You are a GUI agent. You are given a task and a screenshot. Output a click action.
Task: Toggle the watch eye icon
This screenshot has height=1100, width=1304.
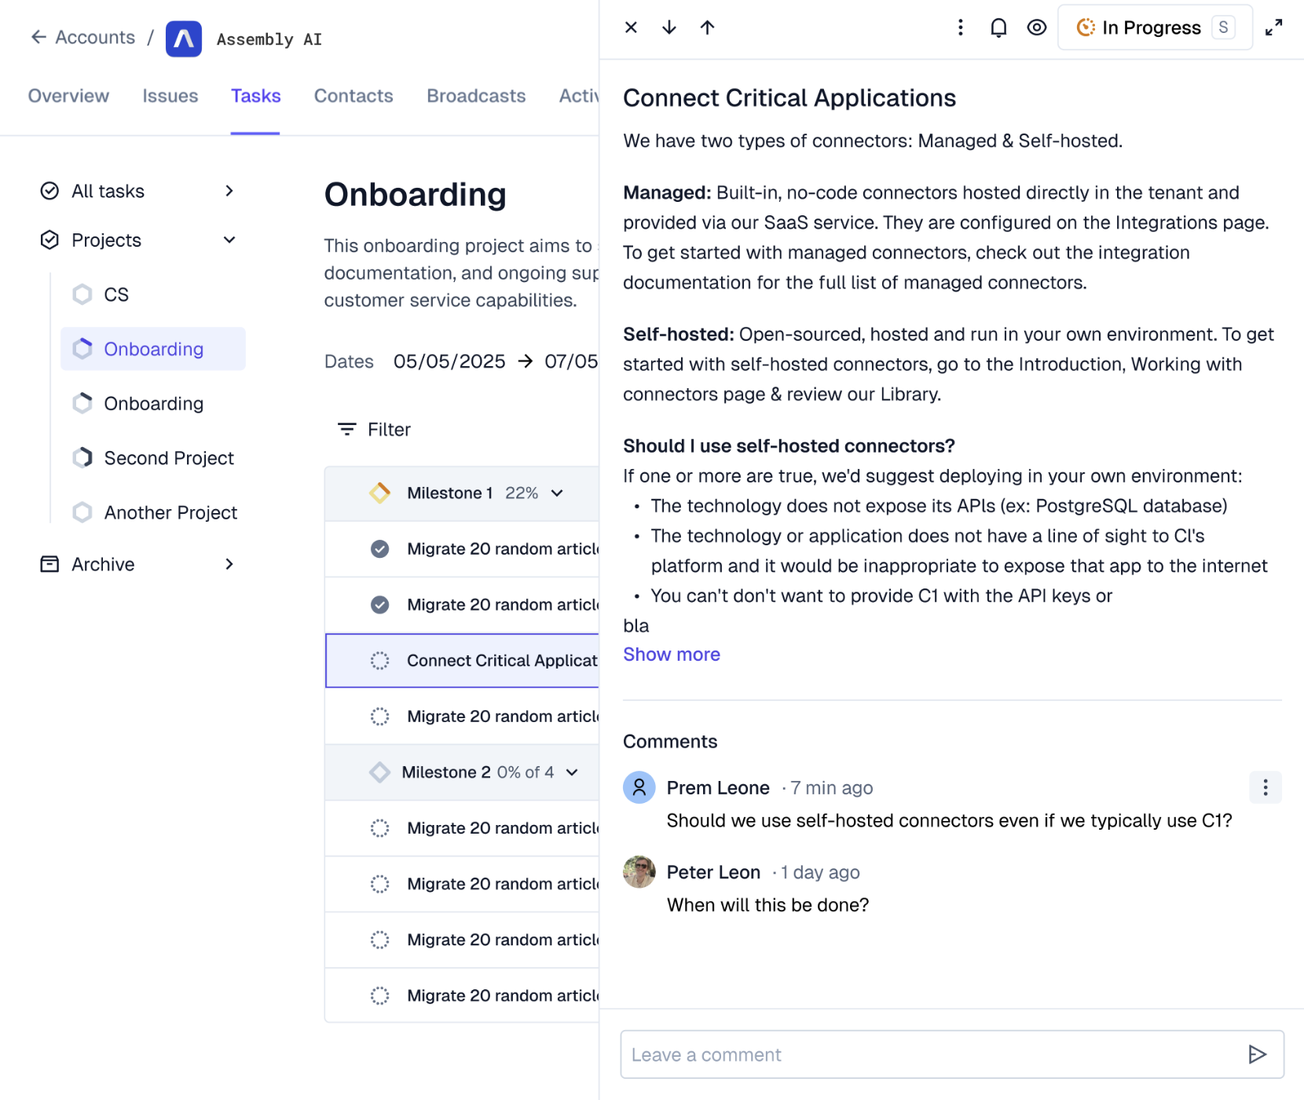pyautogui.click(x=1037, y=27)
